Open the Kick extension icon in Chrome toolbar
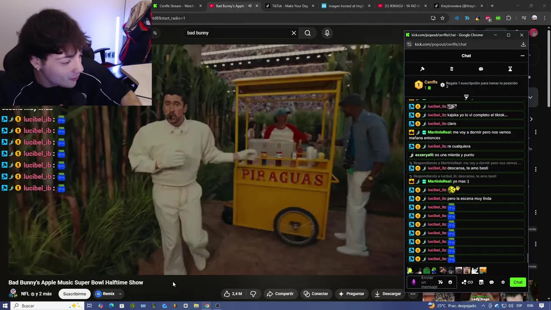Image resolution: width=551 pixels, height=310 pixels. point(498,18)
